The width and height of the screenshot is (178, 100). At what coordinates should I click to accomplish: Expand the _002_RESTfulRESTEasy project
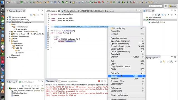(x=8, y=20)
